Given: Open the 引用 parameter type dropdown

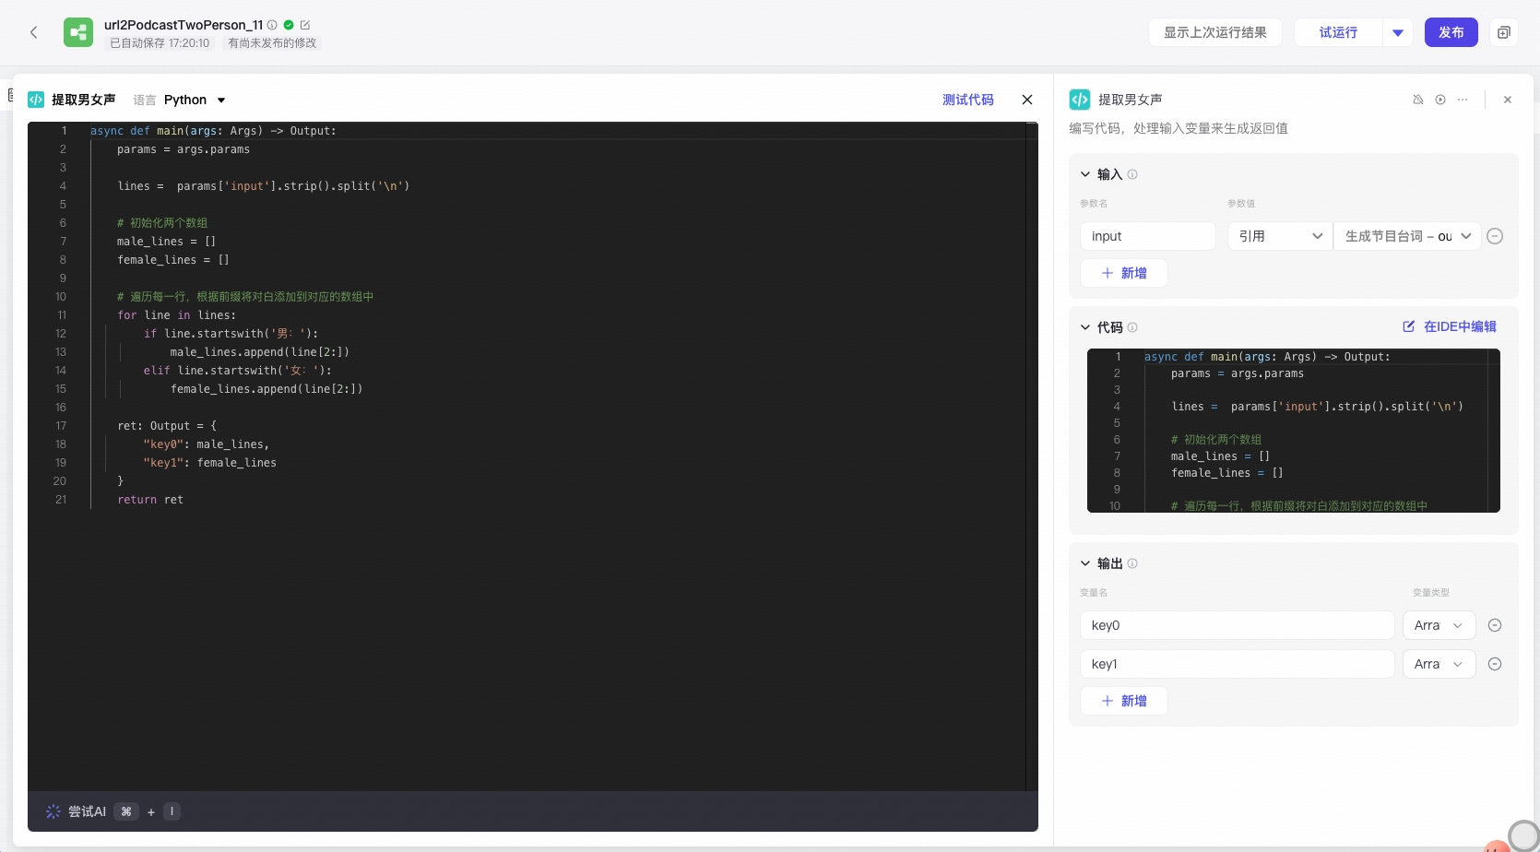Looking at the screenshot, I should [x=1280, y=236].
